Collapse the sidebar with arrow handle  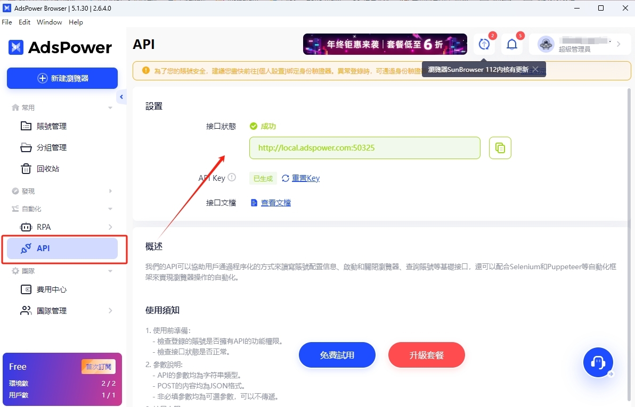[x=121, y=97]
